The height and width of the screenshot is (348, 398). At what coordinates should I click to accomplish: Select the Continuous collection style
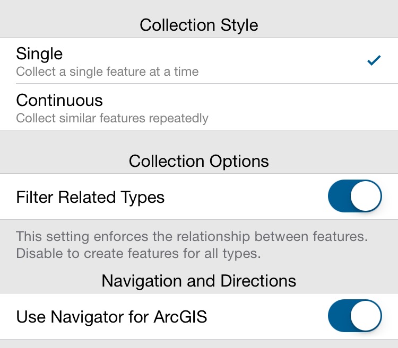pos(199,107)
